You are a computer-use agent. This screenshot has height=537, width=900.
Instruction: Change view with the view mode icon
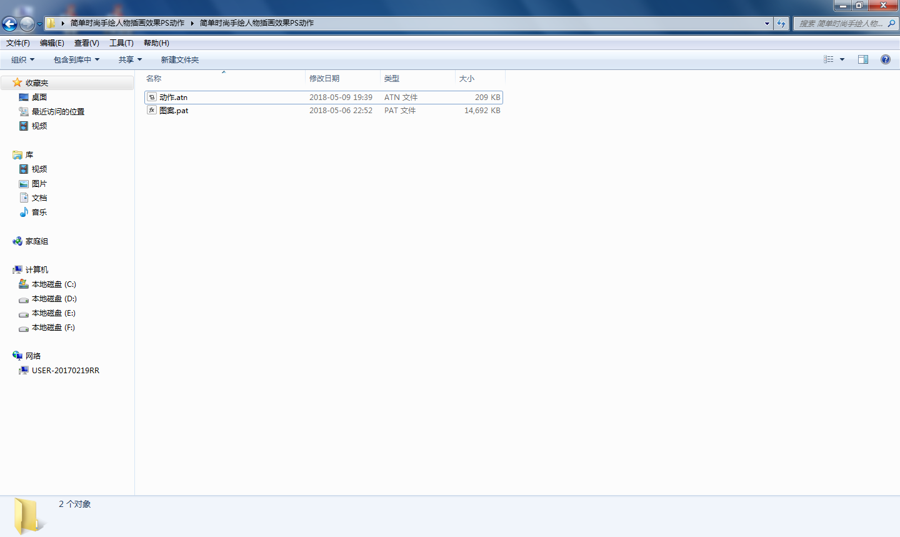coord(829,59)
